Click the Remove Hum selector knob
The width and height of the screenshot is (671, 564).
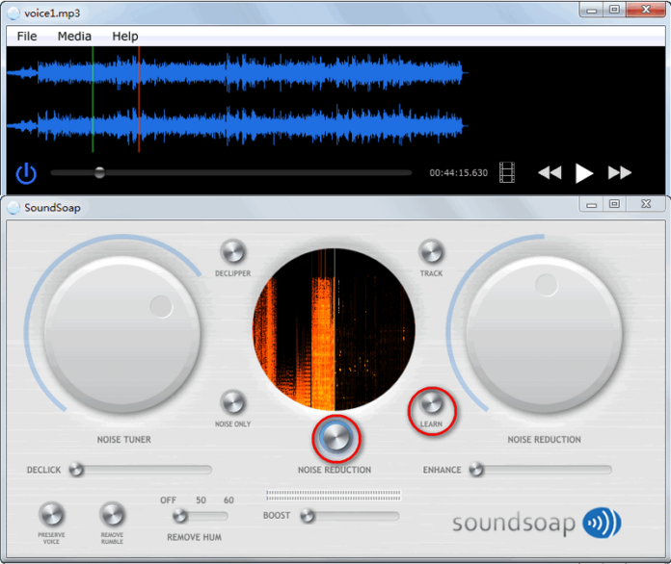(x=180, y=516)
